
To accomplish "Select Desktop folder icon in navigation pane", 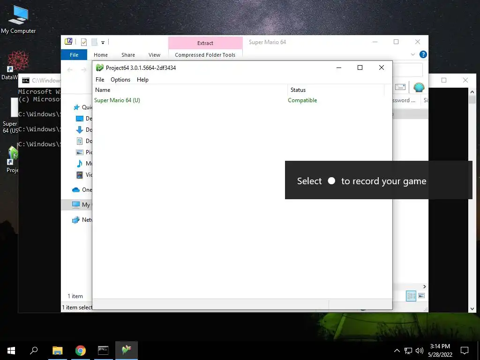I will pos(79,119).
